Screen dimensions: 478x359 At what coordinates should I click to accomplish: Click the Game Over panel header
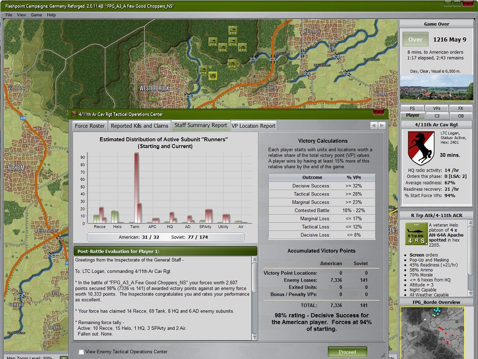coord(436,24)
